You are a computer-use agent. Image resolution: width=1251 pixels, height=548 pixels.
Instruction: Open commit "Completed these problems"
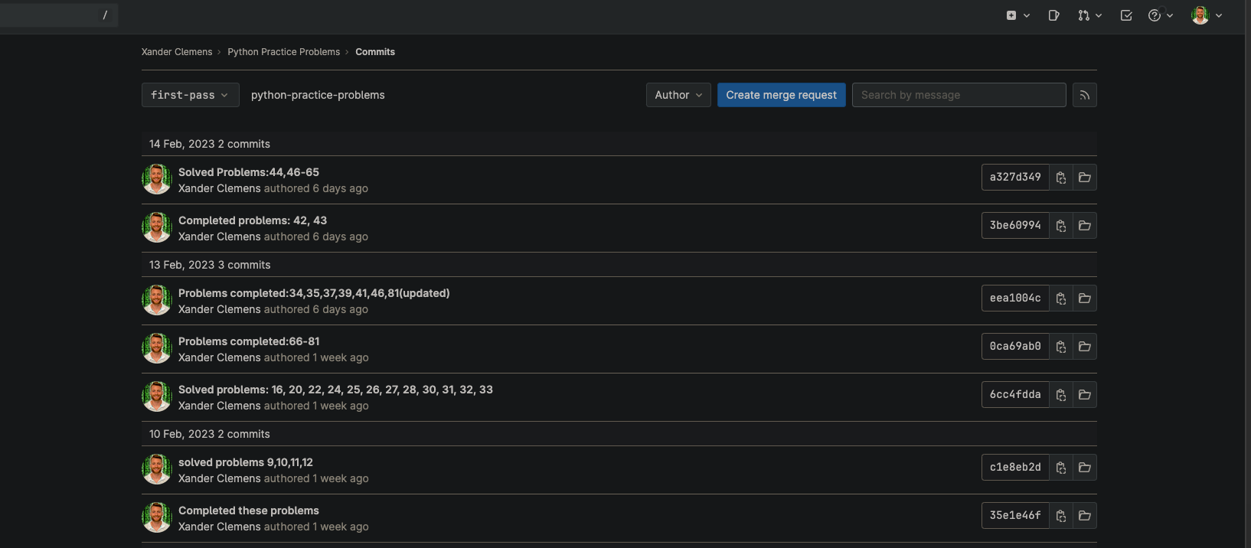[x=249, y=510]
